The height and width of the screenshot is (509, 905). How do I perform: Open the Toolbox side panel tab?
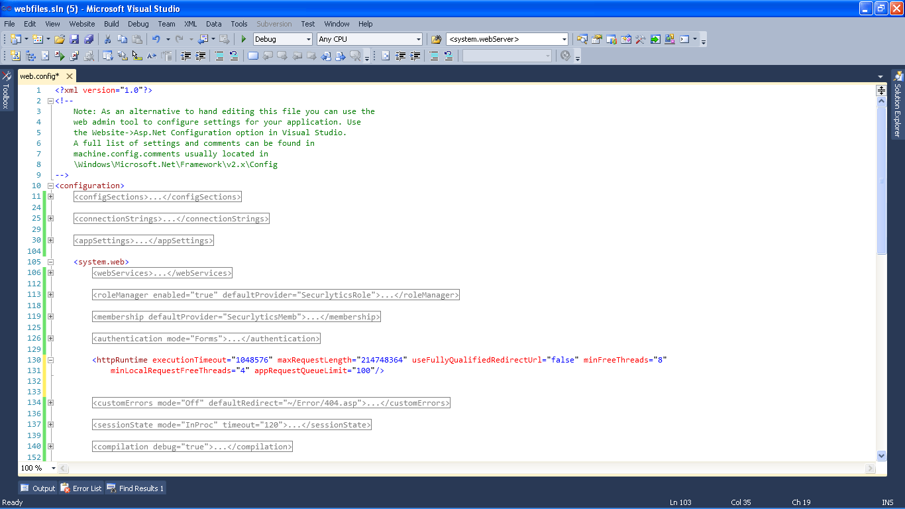click(6, 89)
